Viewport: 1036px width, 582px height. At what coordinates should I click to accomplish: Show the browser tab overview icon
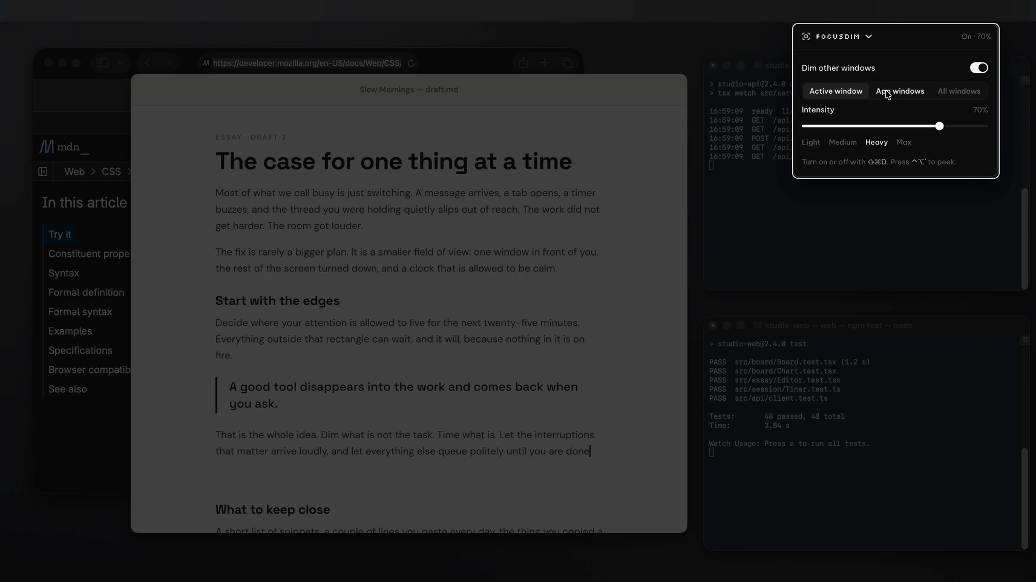click(566, 63)
